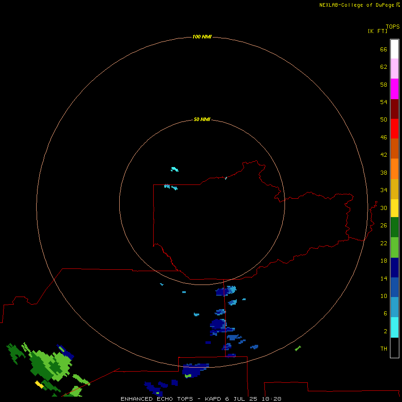The image size is (402, 402).
Task: Click the bright orange legend swatch
Action: click(394, 169)
